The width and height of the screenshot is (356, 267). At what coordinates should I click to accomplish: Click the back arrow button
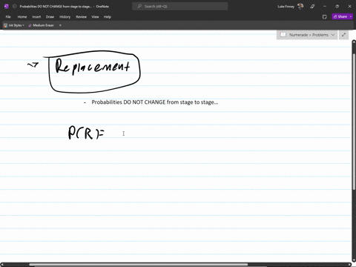tap(14, 7)
